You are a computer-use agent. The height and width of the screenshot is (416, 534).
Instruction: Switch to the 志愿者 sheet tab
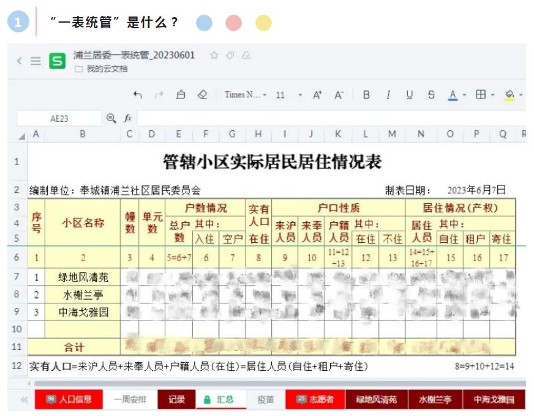click(x=315, y=399)
